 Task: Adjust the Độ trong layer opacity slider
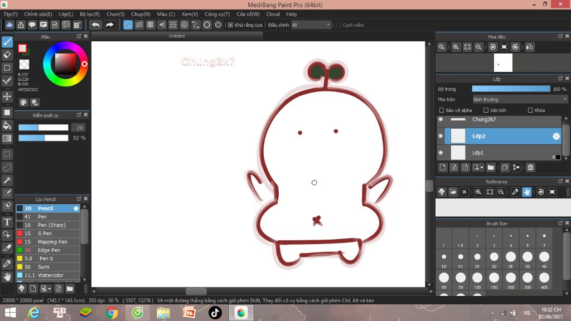click(511, 89)
